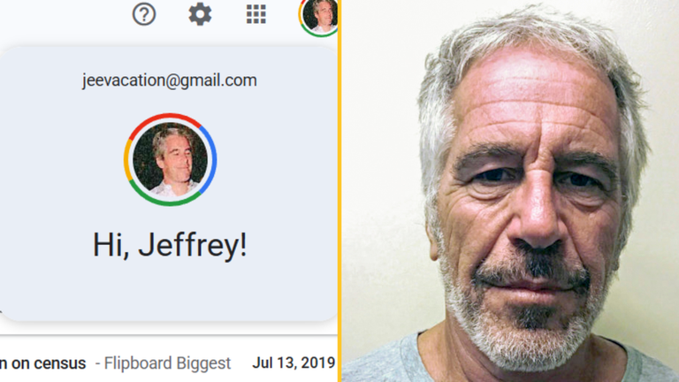679x382 pixels.
Task: Open the Settings gear icon
Action: tap(200, 14)
